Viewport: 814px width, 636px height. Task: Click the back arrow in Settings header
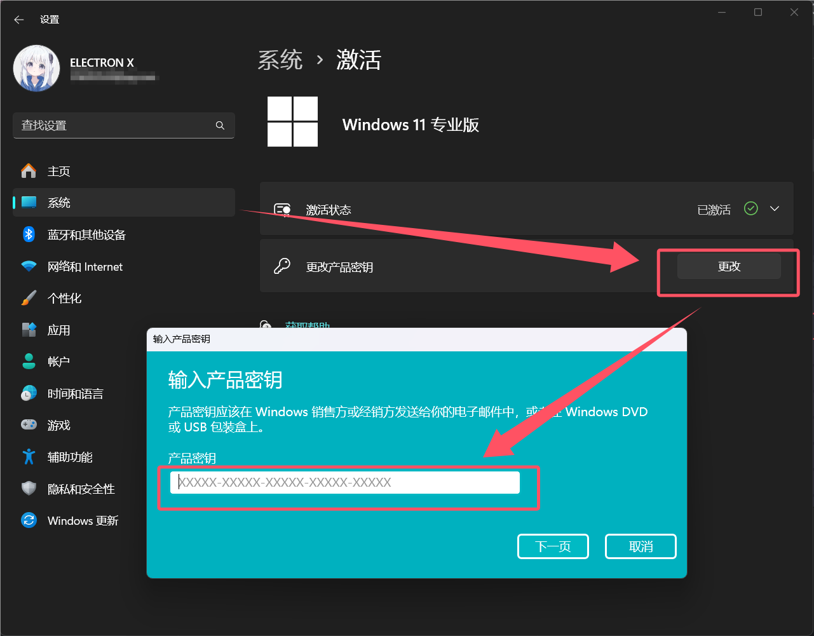[x=19, y=20]
